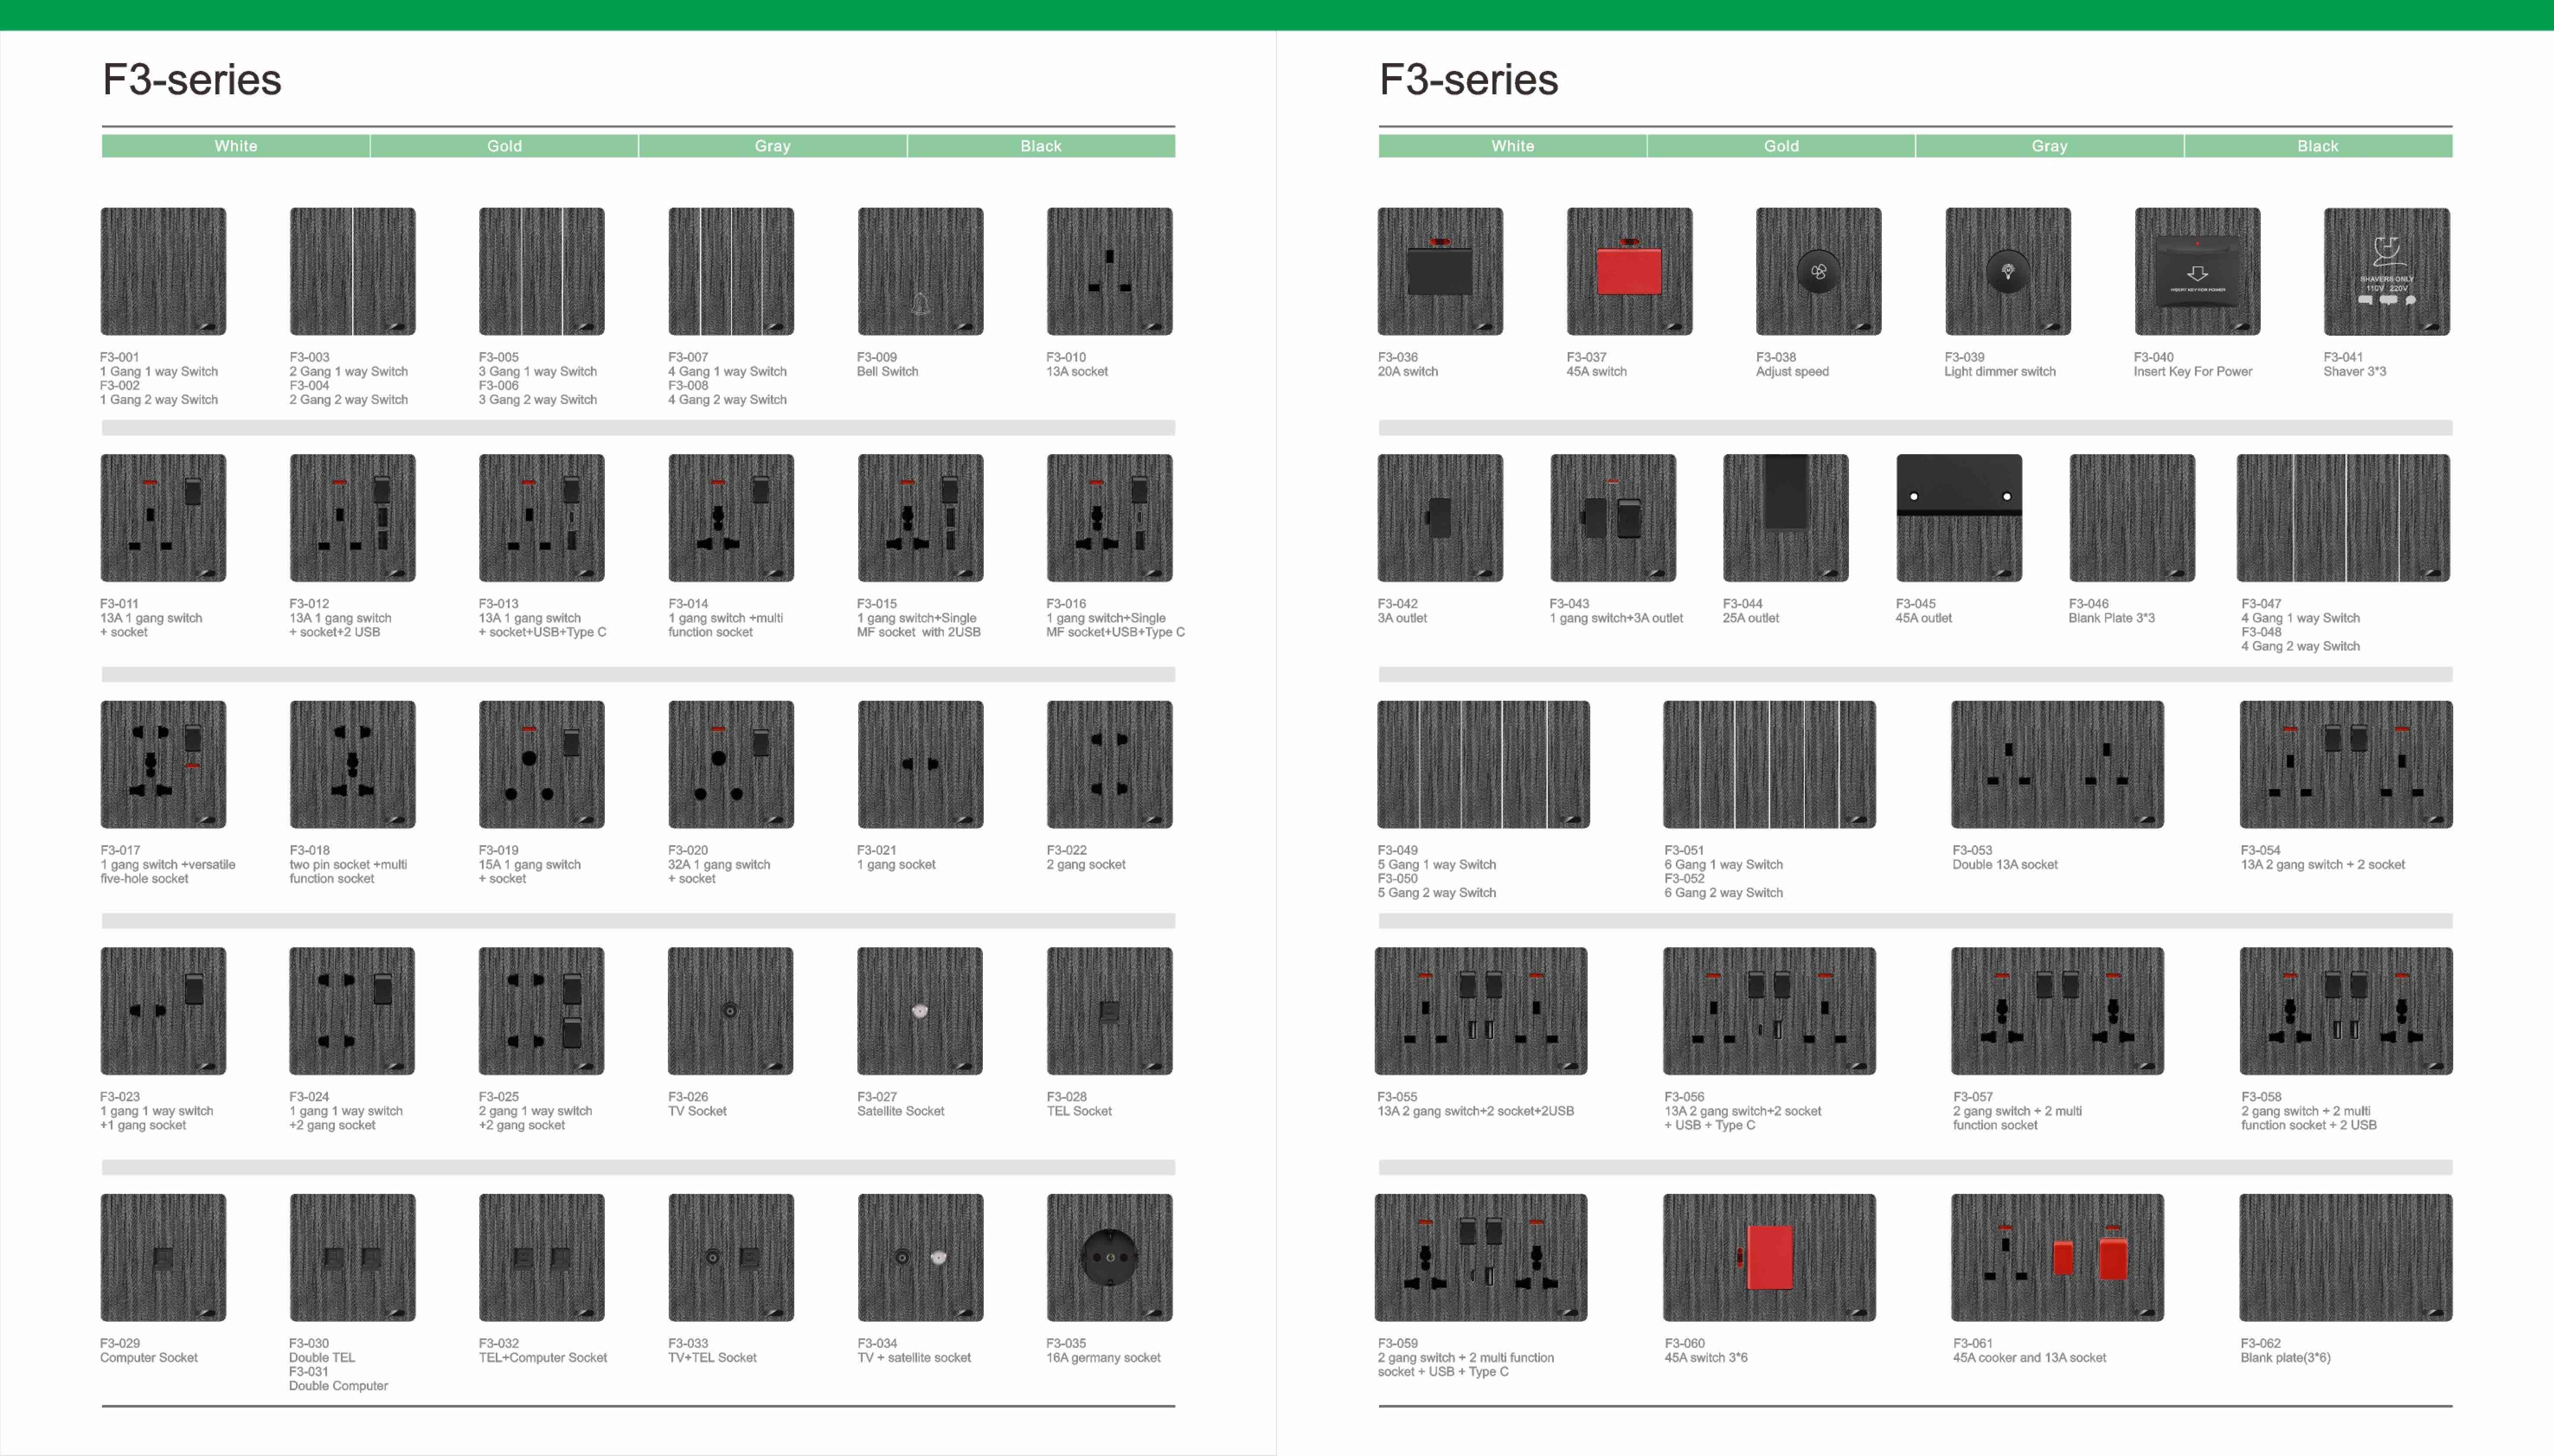The image size is (2554, 1456).
Task: Click the '13A 2 gang switch+2 socket+2USB' label
Action: pyautogui.click(x=1476, y=1111)
